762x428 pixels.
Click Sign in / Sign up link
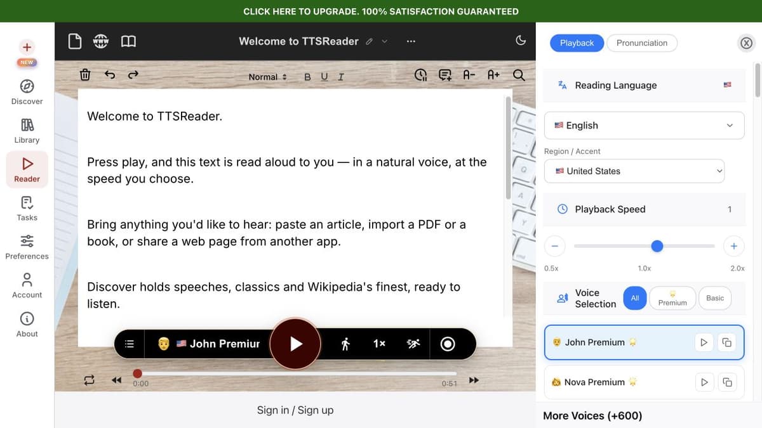295,410
